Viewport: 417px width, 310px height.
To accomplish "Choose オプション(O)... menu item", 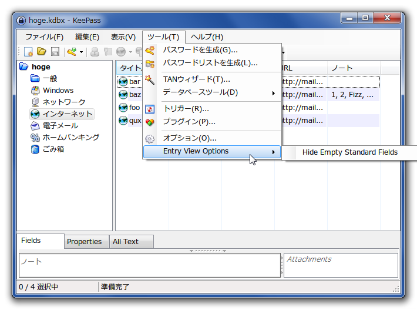I will 212,138.
